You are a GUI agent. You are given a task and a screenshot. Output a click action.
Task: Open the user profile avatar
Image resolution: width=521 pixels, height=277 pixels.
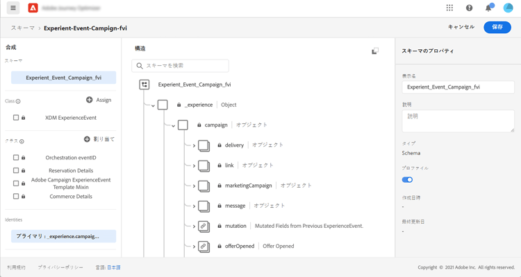point(508,8)
